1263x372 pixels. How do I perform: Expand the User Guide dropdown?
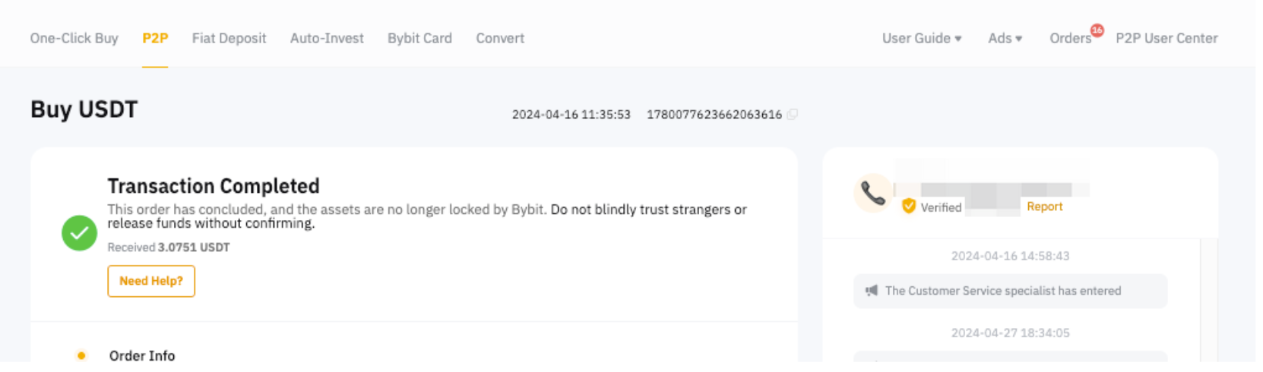[921, 38]
